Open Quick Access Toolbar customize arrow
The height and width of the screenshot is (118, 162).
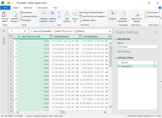[13, 3]
